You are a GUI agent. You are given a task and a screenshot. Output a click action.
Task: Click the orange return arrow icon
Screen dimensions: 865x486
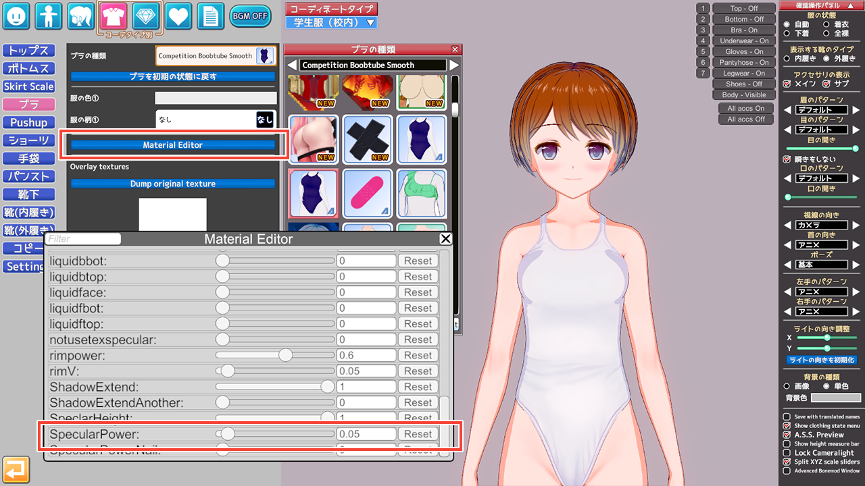(x=16, y=470)
